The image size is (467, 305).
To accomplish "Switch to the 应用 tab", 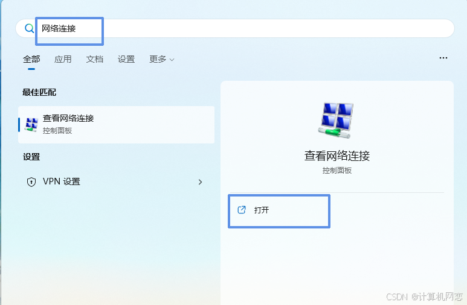I will [x=63, y=59].
